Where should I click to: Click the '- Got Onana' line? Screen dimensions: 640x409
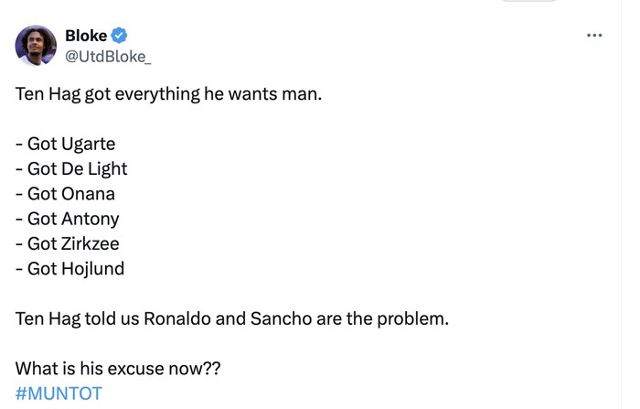pyautogui.click(x=65, y=194)
